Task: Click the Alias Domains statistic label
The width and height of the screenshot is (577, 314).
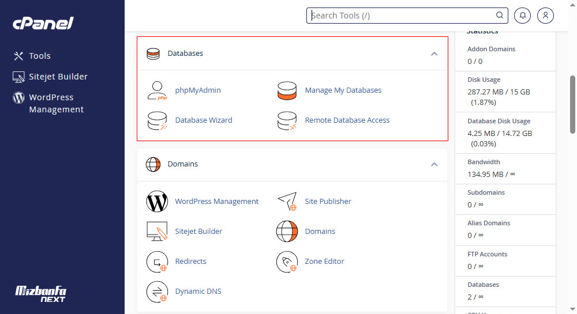Action: (489, 223)
